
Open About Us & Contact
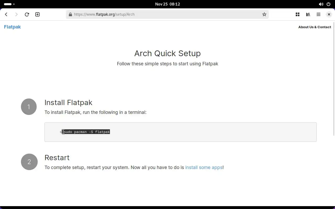coord(315,27)
